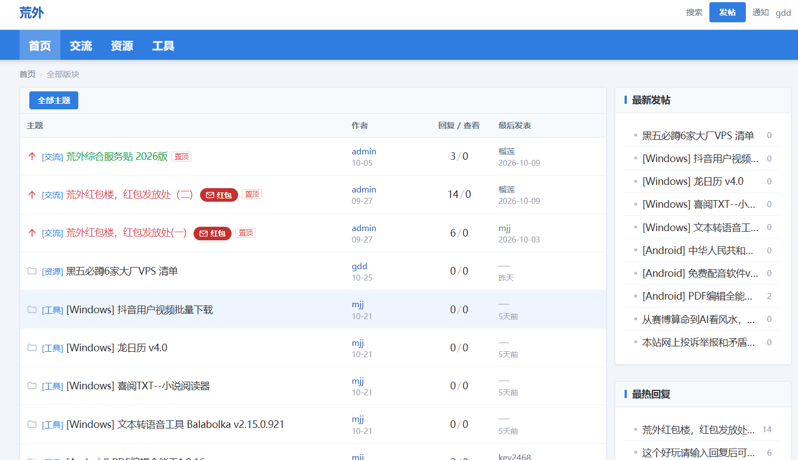Open sidebar post 从赛博算命到AI看风水

coord(699,319)
